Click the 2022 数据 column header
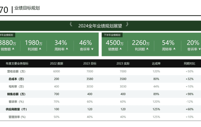Viewport: 201px width, 127px height. (56, 64)
